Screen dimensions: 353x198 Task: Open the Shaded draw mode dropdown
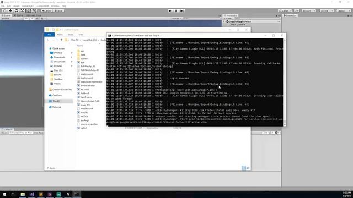[11, 18]
